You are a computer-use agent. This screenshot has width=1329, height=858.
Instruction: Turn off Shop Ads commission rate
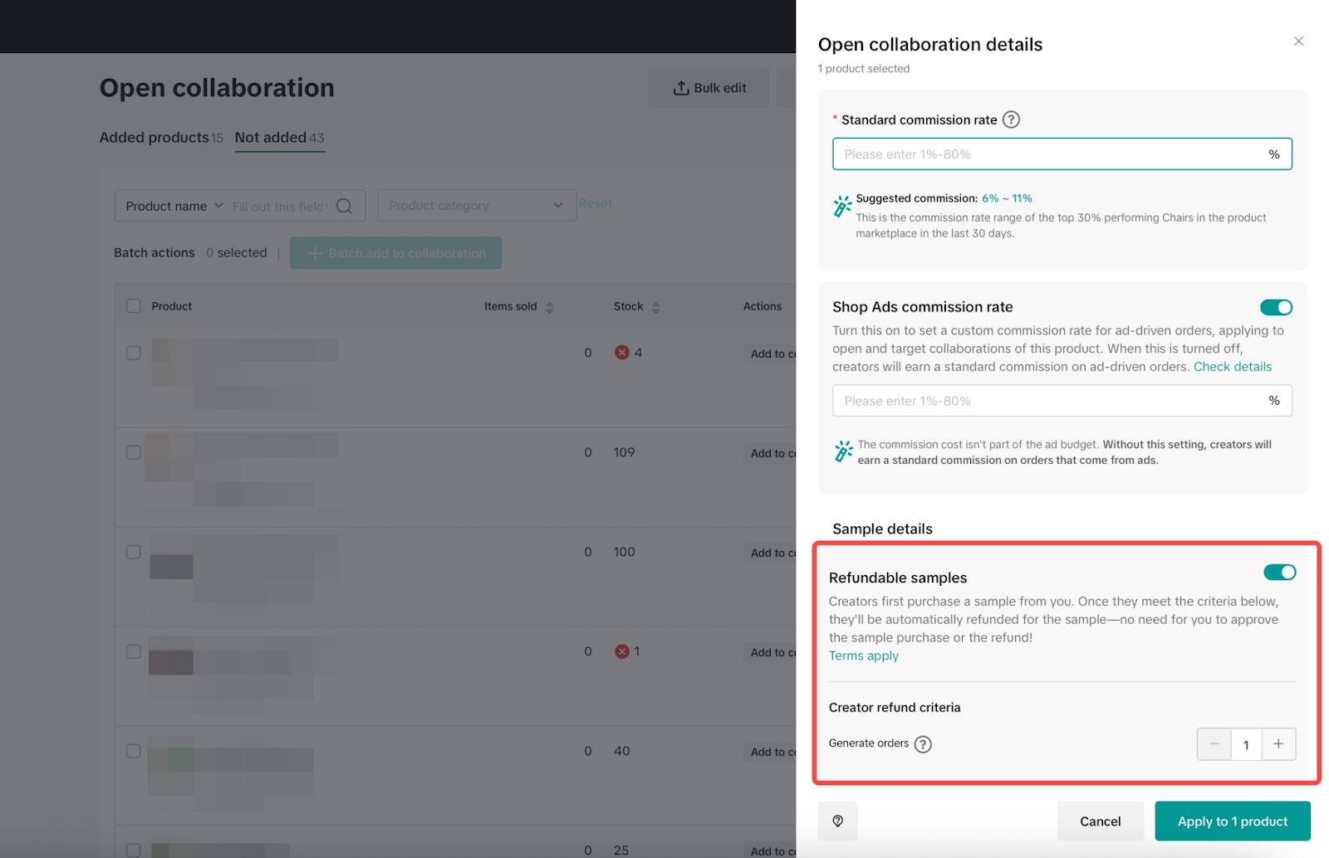click(x=1275, y=307)
